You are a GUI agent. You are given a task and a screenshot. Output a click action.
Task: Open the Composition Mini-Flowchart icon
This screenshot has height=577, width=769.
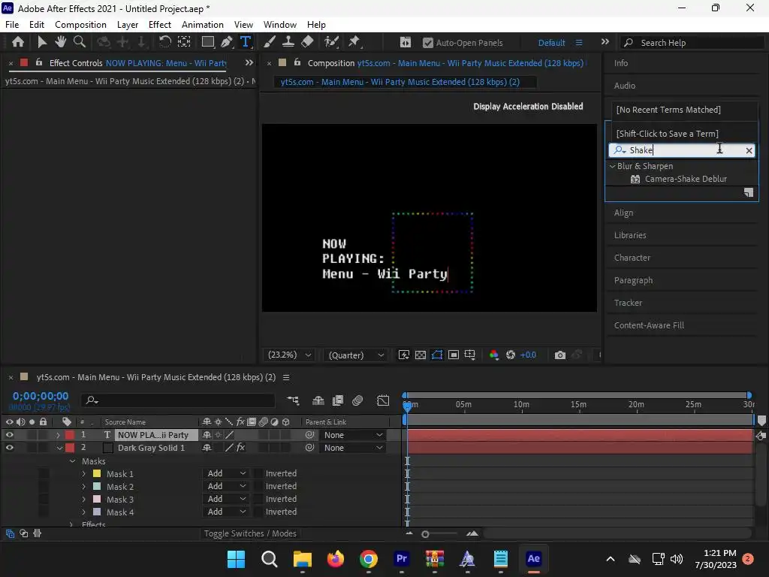pos(294,400)
